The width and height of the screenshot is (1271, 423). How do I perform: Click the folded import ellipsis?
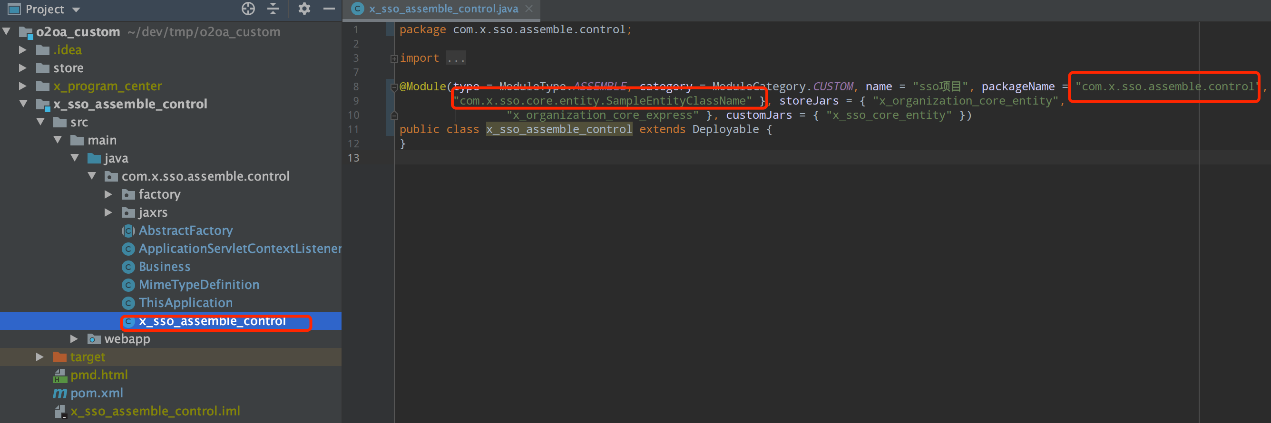[456, 58]
